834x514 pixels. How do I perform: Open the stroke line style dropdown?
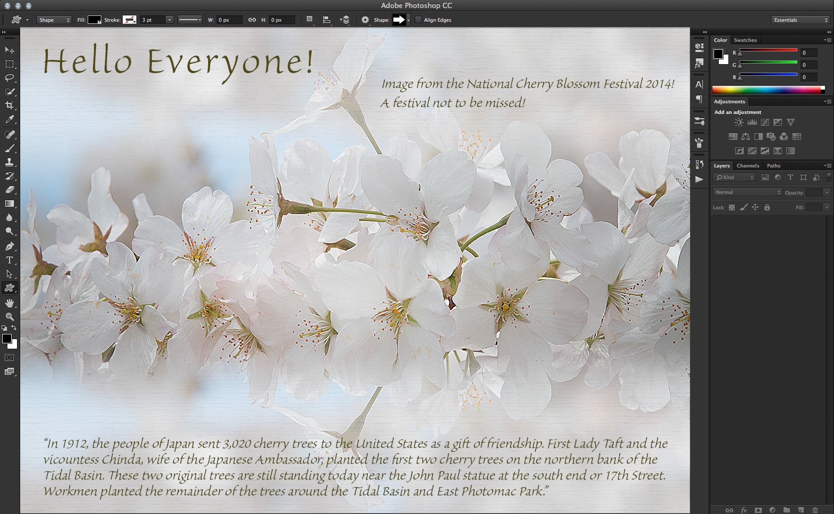coord(190,20)
